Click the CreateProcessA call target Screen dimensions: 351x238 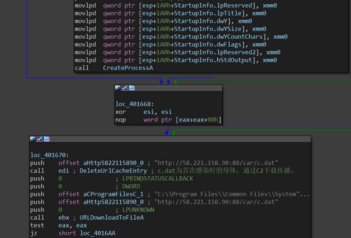(x=128, y=68)
